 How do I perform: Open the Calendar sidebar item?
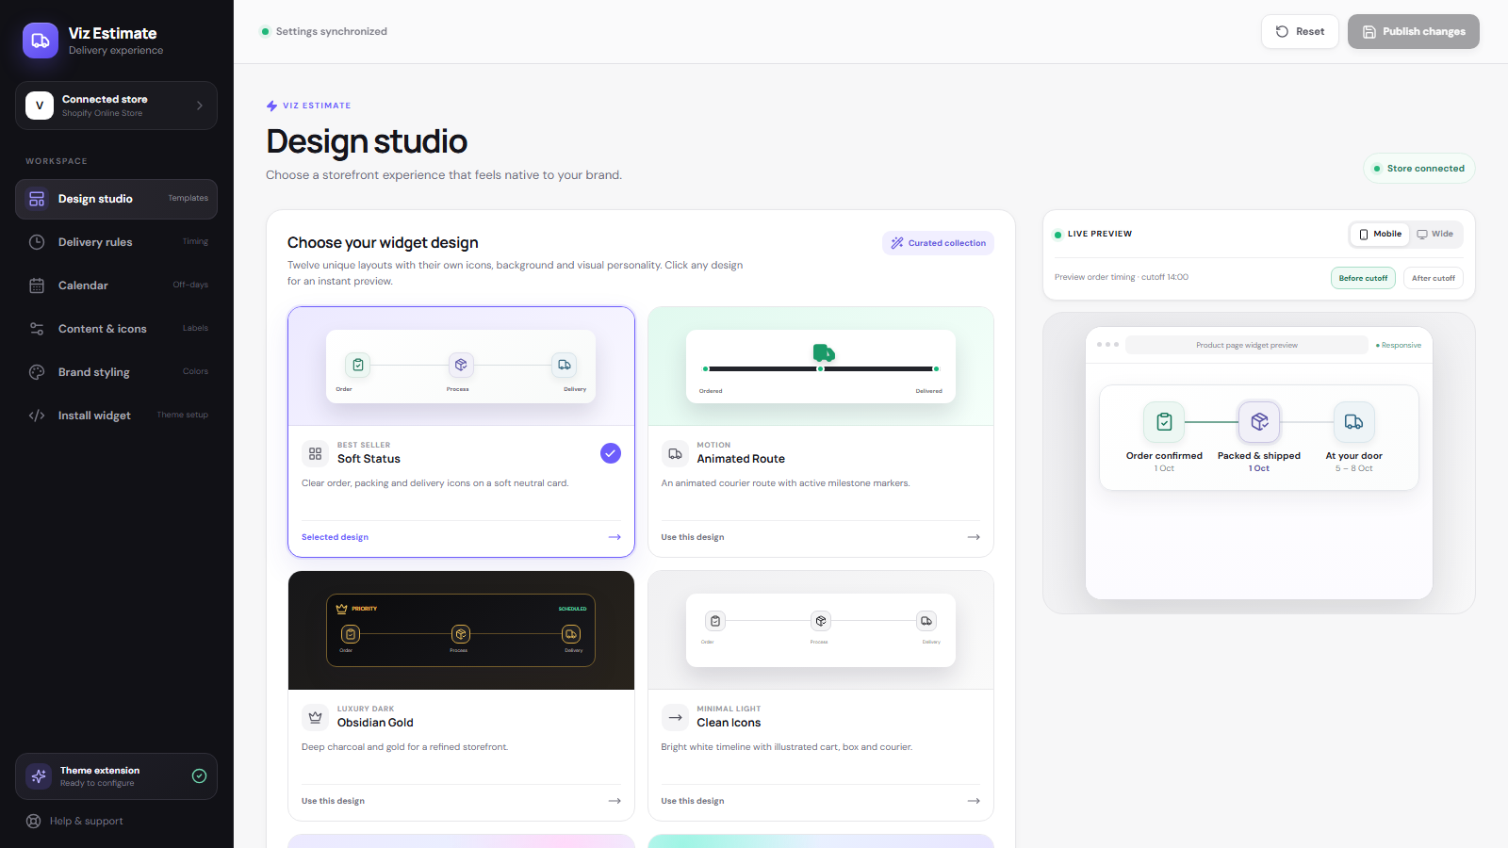(116, 285)
